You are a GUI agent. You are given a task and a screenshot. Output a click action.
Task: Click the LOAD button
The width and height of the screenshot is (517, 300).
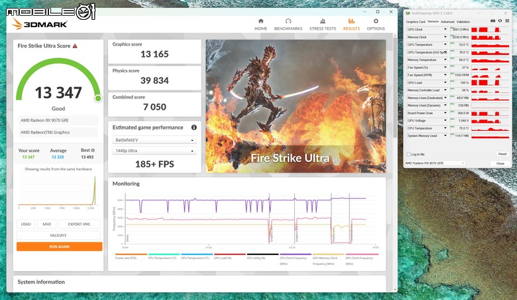click(x=26, y=224)
